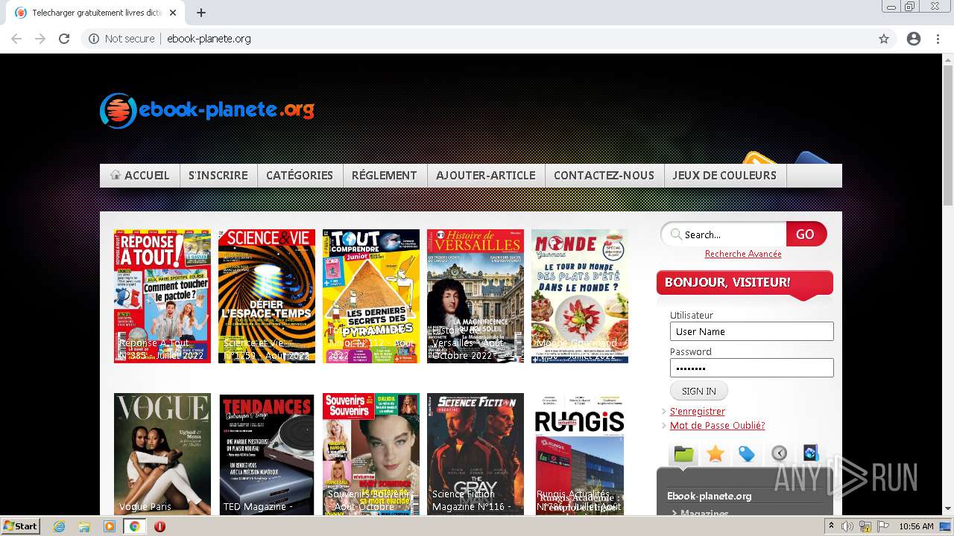954x536 pixels.
Task: Reload the page in Chrome
Action: coord(64,39)
